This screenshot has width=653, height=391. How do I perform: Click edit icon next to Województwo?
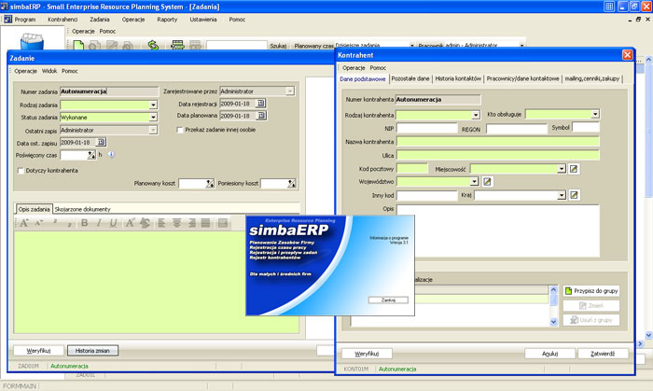tap(487, 182)
